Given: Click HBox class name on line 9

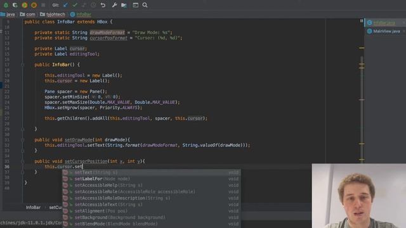Looking at the screenshot, I should point(102,22).
